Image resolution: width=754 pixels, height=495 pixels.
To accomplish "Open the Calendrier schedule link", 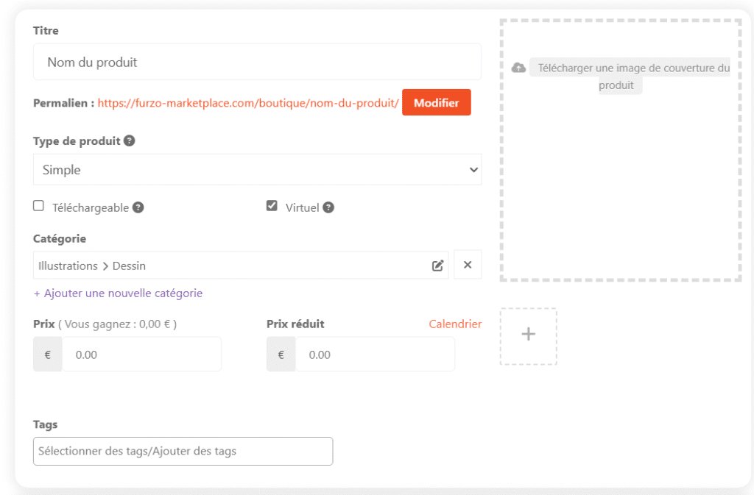I will point(455,324).
